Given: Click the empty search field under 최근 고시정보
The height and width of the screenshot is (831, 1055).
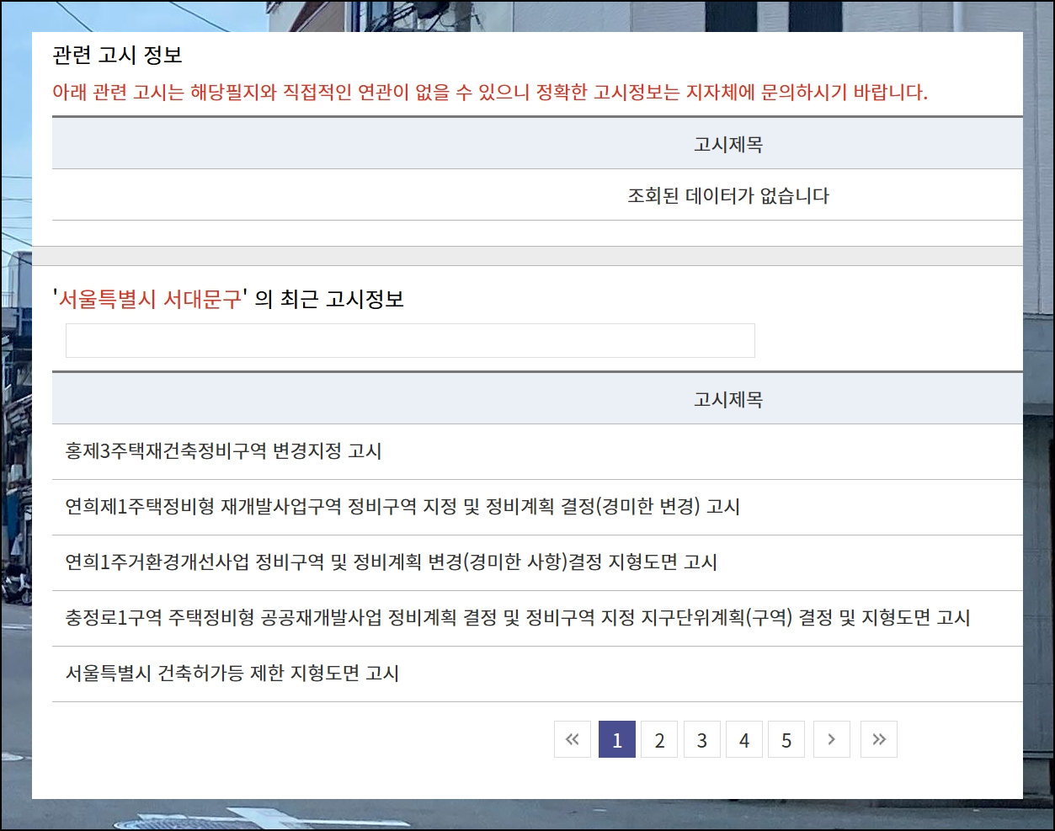Looking at the screenshot, I should [410, 340].
